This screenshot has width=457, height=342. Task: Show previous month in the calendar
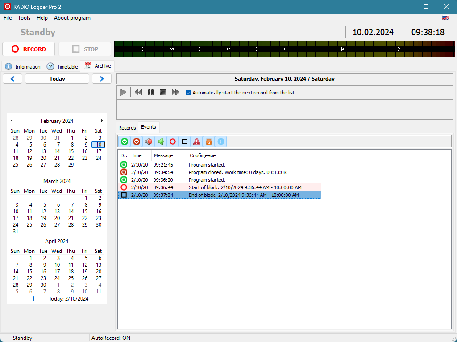point(12,120)
